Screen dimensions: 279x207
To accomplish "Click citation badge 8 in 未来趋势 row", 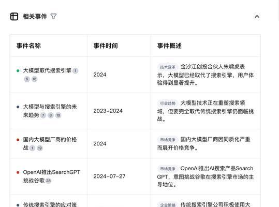I will 51,115.
